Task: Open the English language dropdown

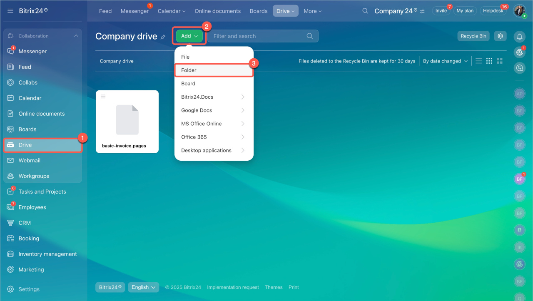Action: coord(143,287)
